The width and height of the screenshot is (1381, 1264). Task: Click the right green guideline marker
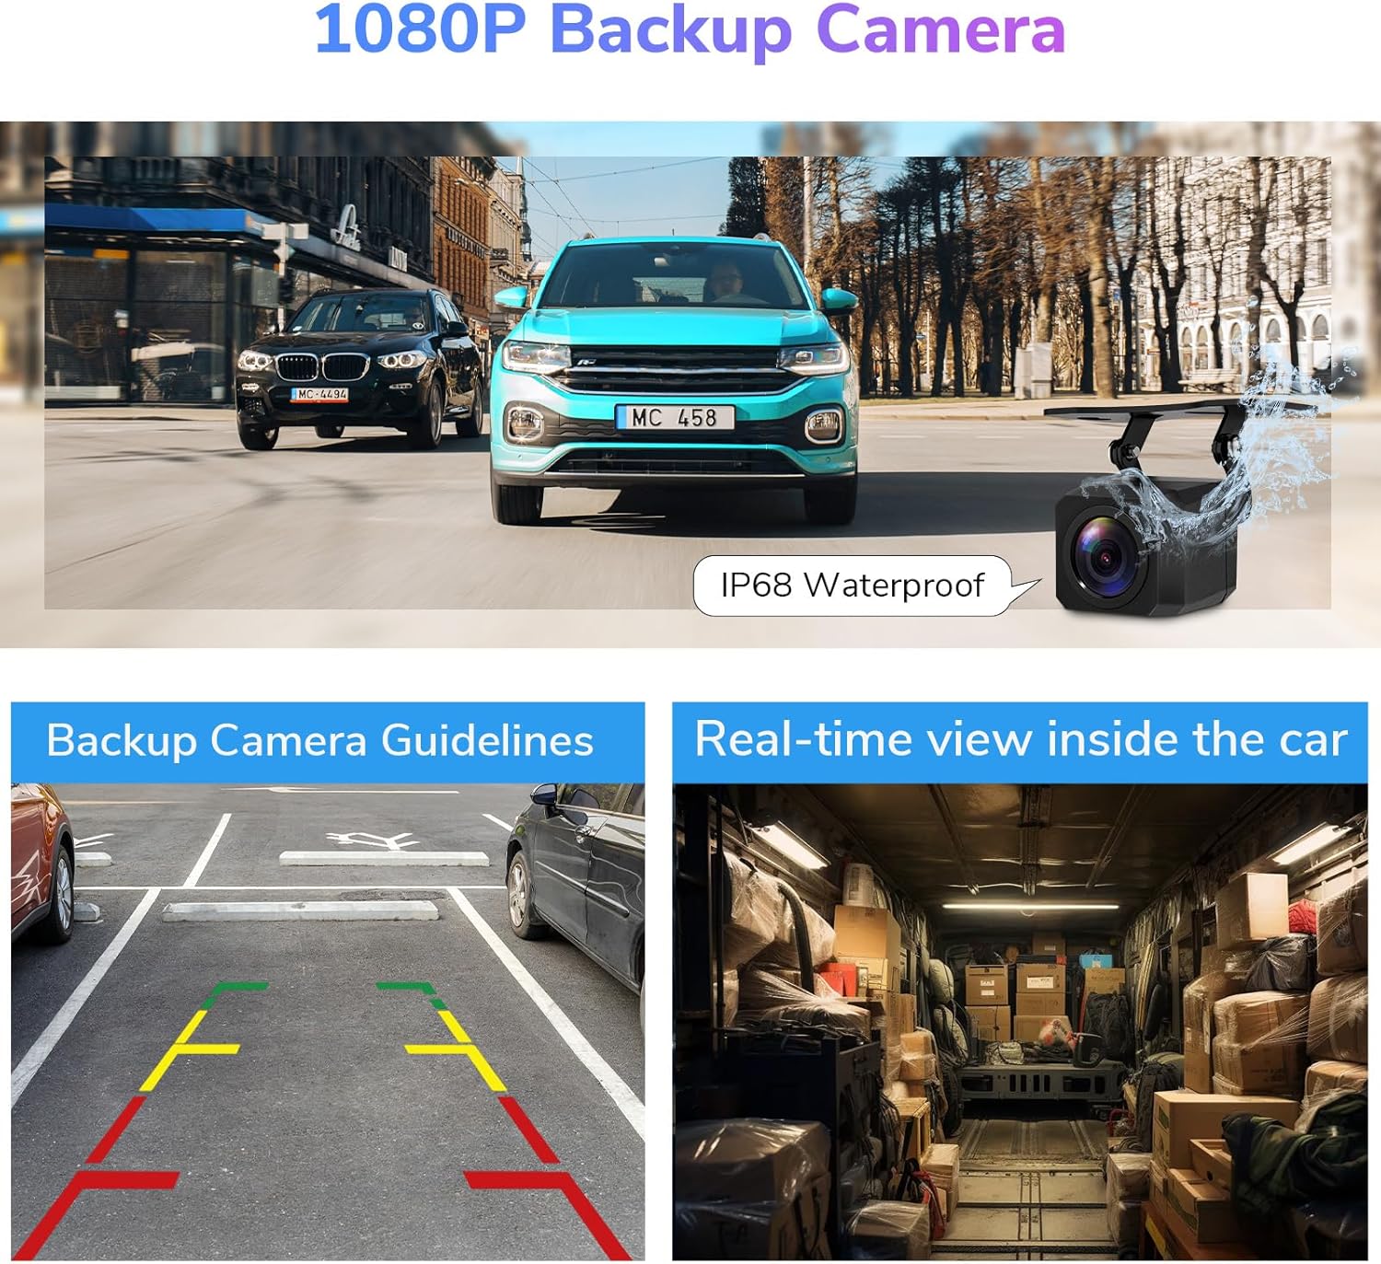point(412,994)
